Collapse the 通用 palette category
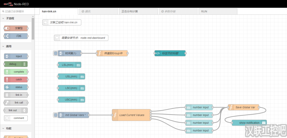Screen dimensions: 287x138 16,46
